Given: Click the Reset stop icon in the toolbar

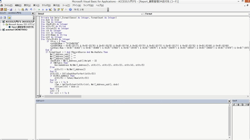Looking at the screenshot, I should [x=46, y=9].
